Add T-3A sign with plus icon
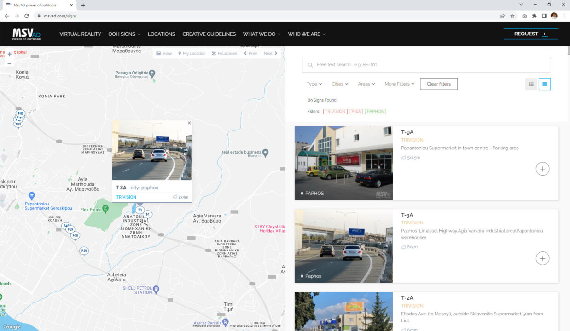The height and width of the screenshot is (331, 570). pyautogui.click(x=542, y=258)
